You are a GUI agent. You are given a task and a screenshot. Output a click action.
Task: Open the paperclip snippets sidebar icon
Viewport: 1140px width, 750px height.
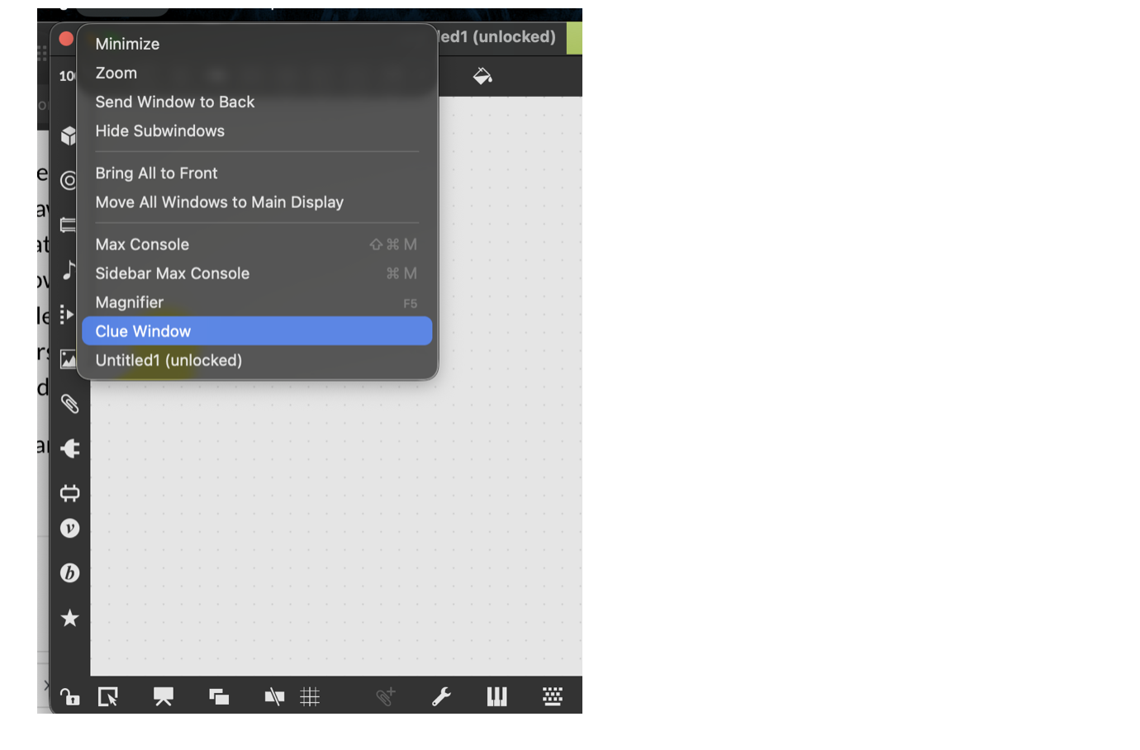click(70, 404)
